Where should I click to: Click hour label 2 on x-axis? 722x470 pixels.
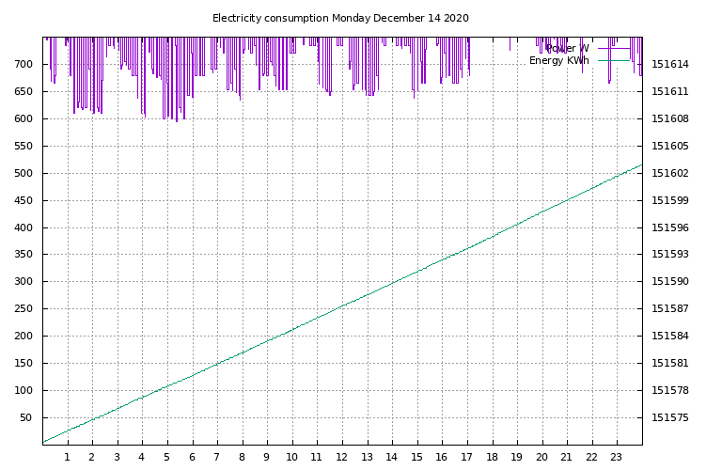coord(92,457)
